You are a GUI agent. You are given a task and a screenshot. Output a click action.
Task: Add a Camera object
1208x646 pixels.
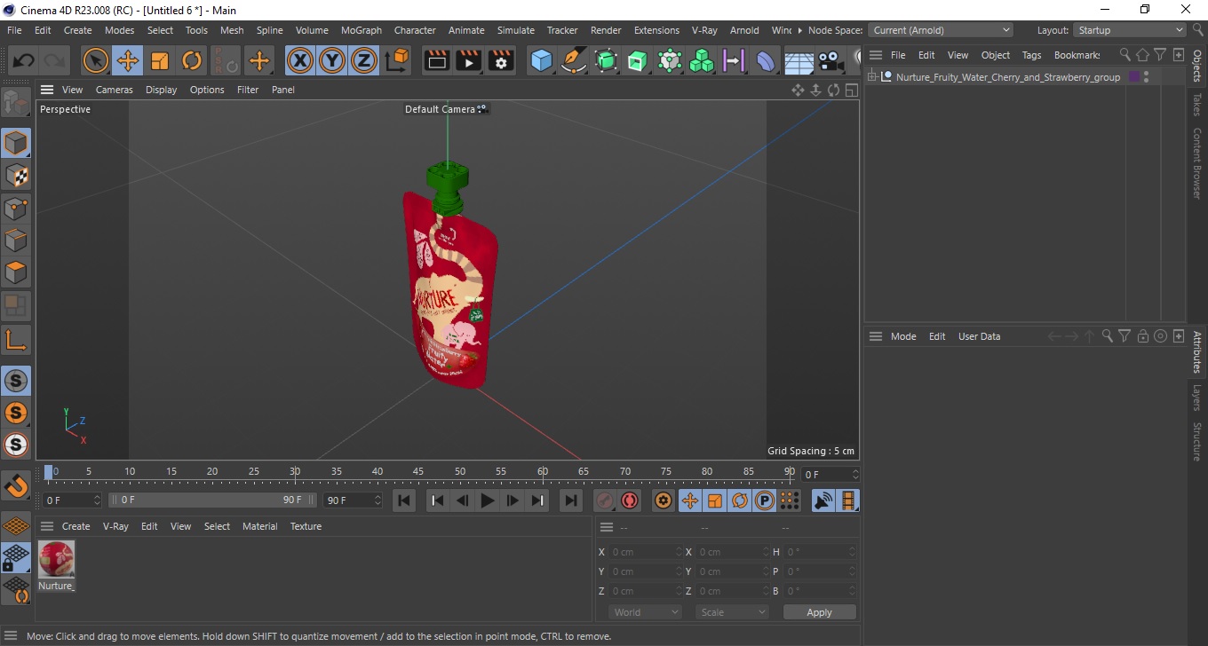[x=830, y=61]
